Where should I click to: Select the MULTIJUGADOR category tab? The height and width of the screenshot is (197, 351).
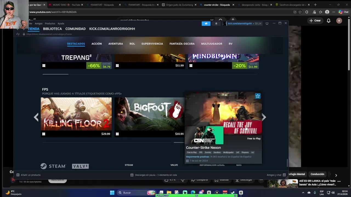(212, 44)
